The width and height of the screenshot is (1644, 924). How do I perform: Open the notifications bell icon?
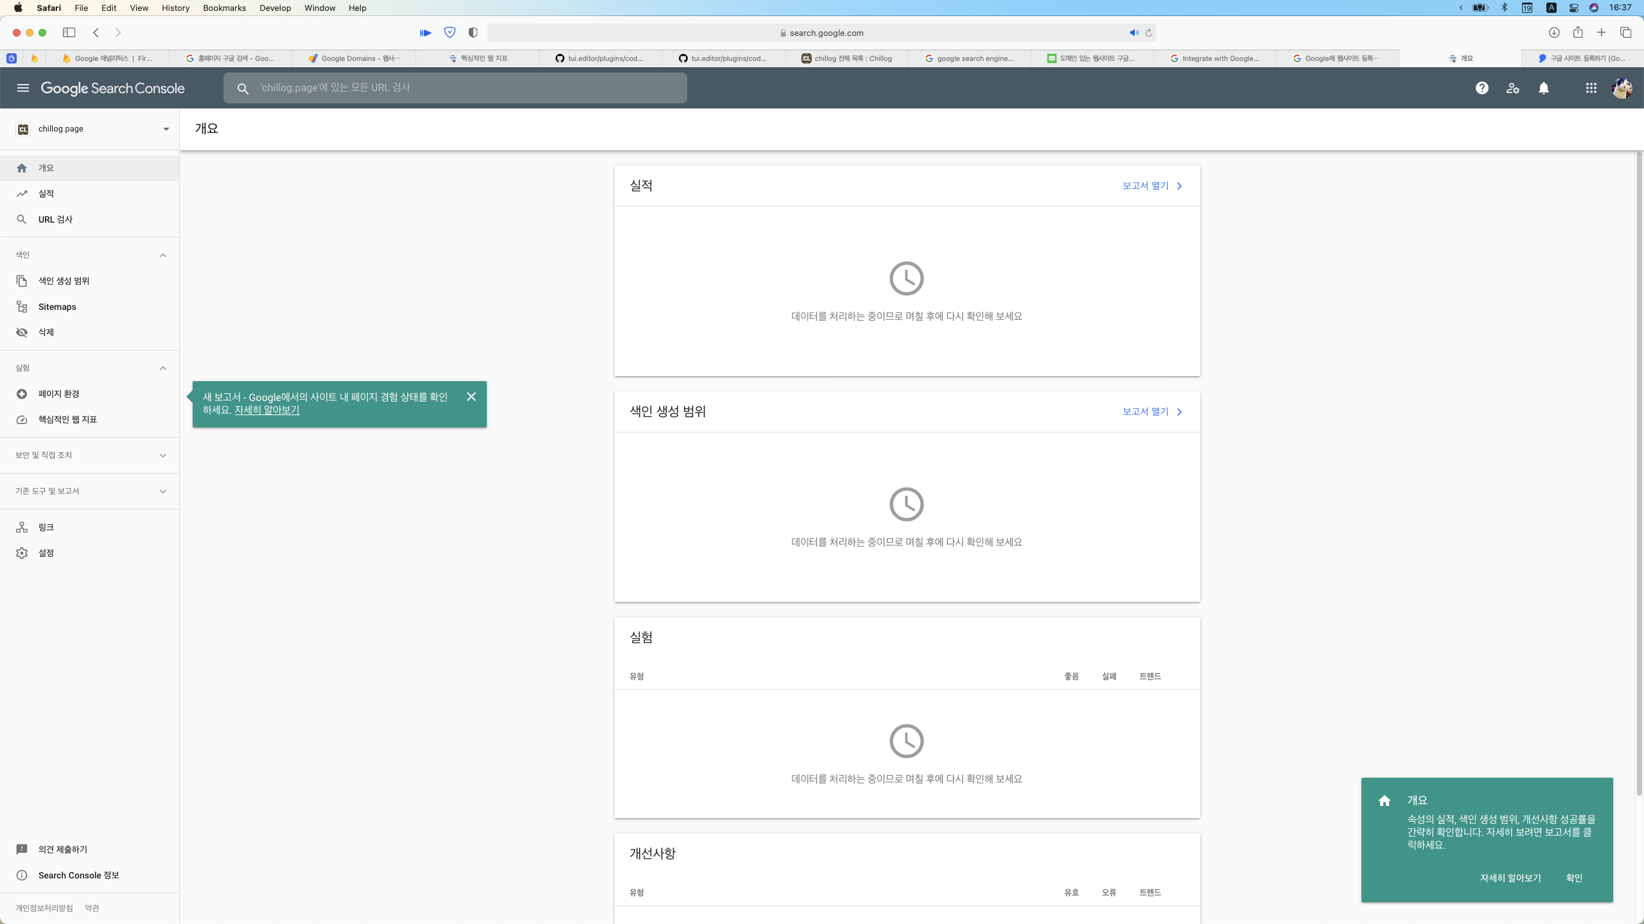(x=1544, y=88)
